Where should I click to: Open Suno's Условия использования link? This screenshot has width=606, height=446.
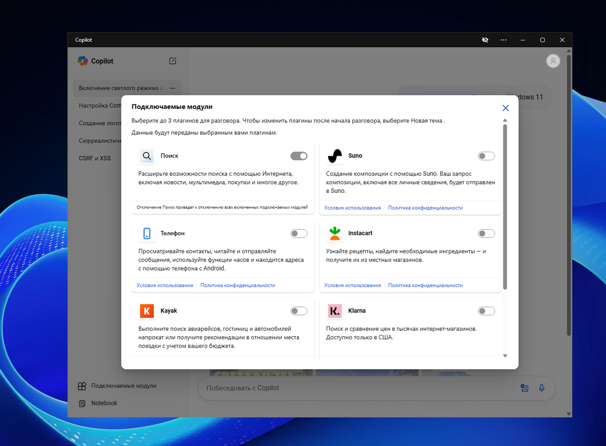352,208
